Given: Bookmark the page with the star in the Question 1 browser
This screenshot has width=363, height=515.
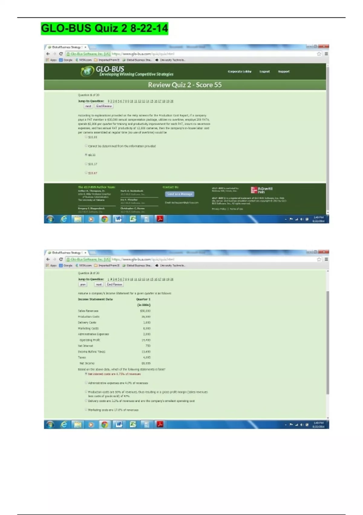Looking at the screenshot, I should click(319, 54).
